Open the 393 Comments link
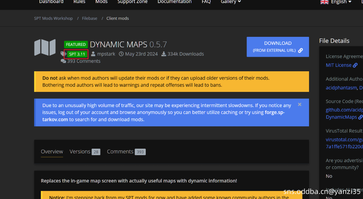Screen dimensions: 363x199 pos(84,61)
